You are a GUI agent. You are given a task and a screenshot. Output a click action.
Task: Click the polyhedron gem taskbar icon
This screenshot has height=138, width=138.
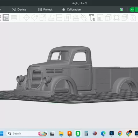[x=95, y=133]
